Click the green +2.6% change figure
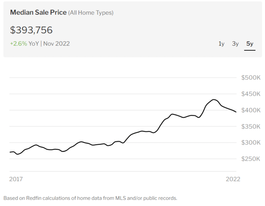 [x=18, y=43]
